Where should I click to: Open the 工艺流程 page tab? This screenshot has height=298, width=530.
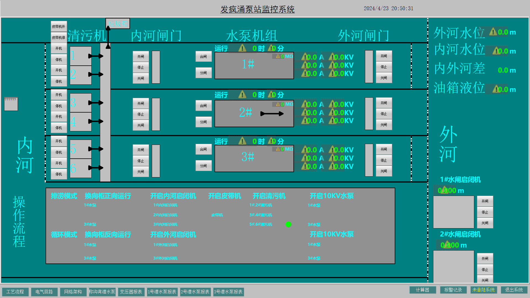pos(15,292)
